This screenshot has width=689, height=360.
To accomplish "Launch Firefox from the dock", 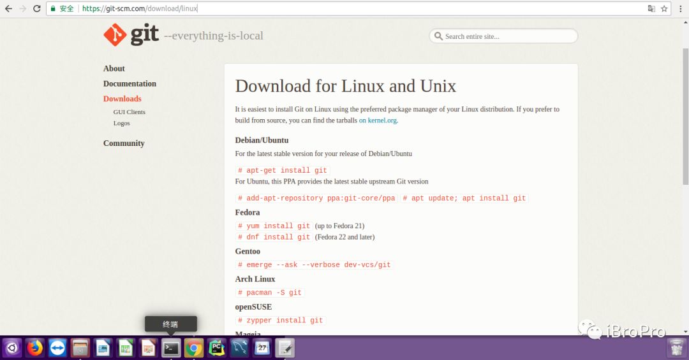I will pyautogui.click(x=34, y=349).
